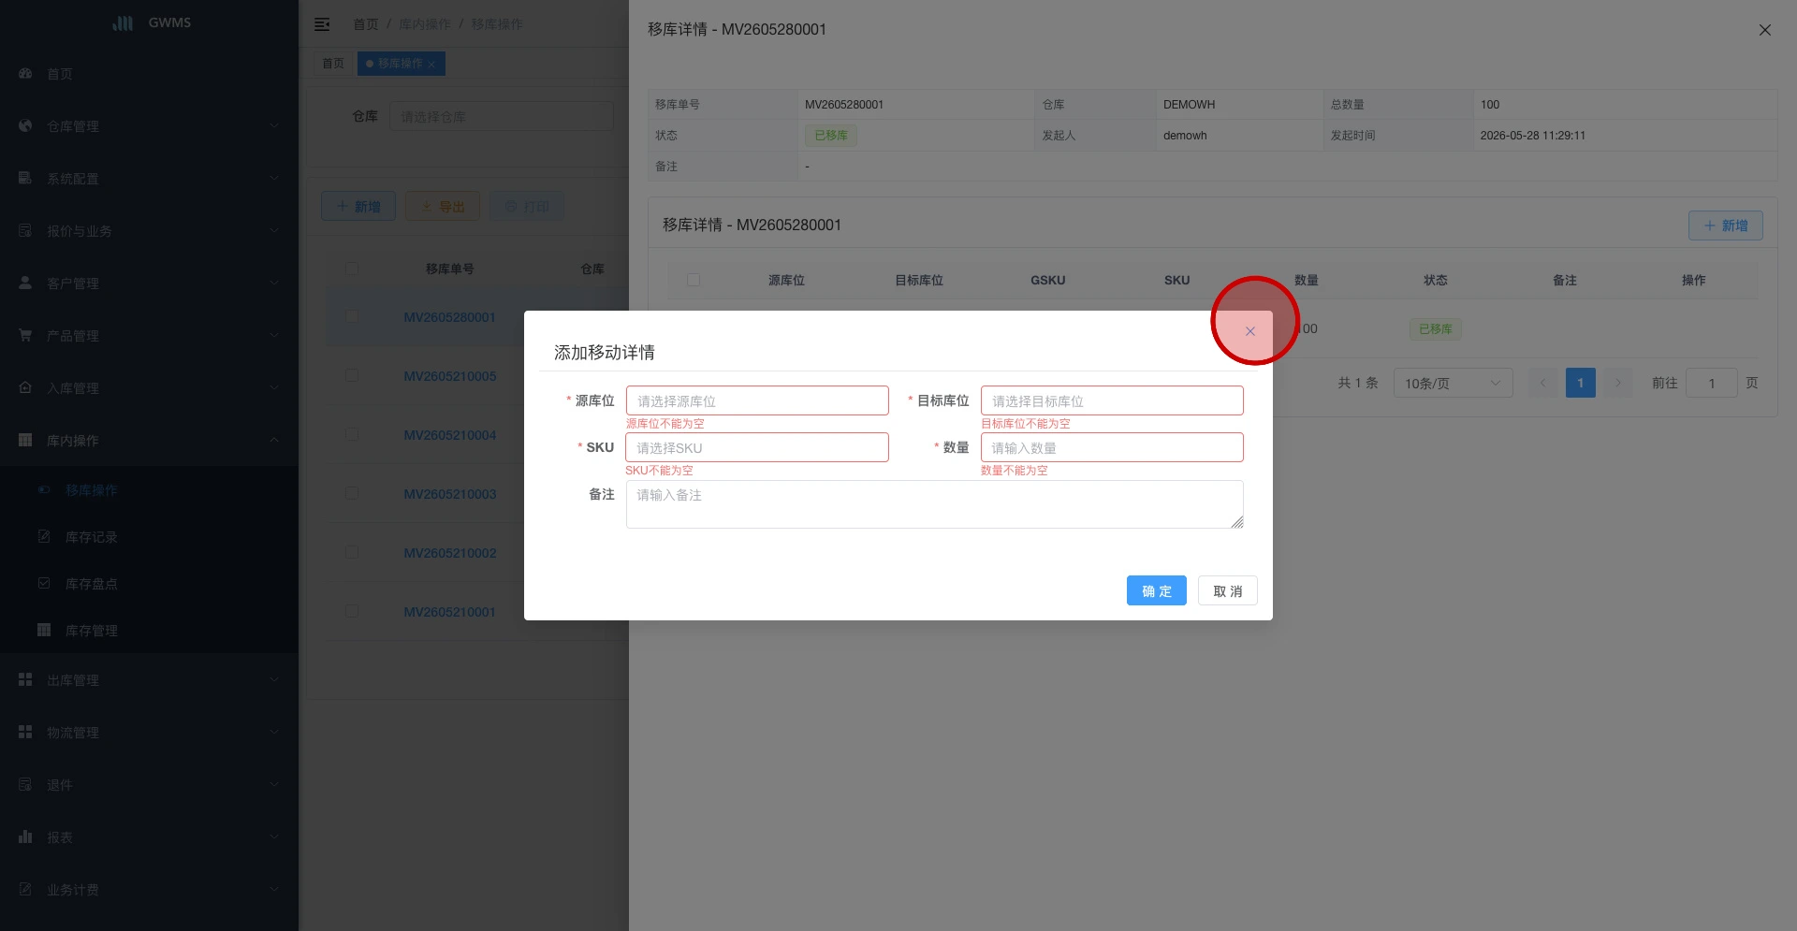Close the 移库操作 tab with its x
The width and height of the screenshot is (1797, 931).
click(x=431, y=65)
